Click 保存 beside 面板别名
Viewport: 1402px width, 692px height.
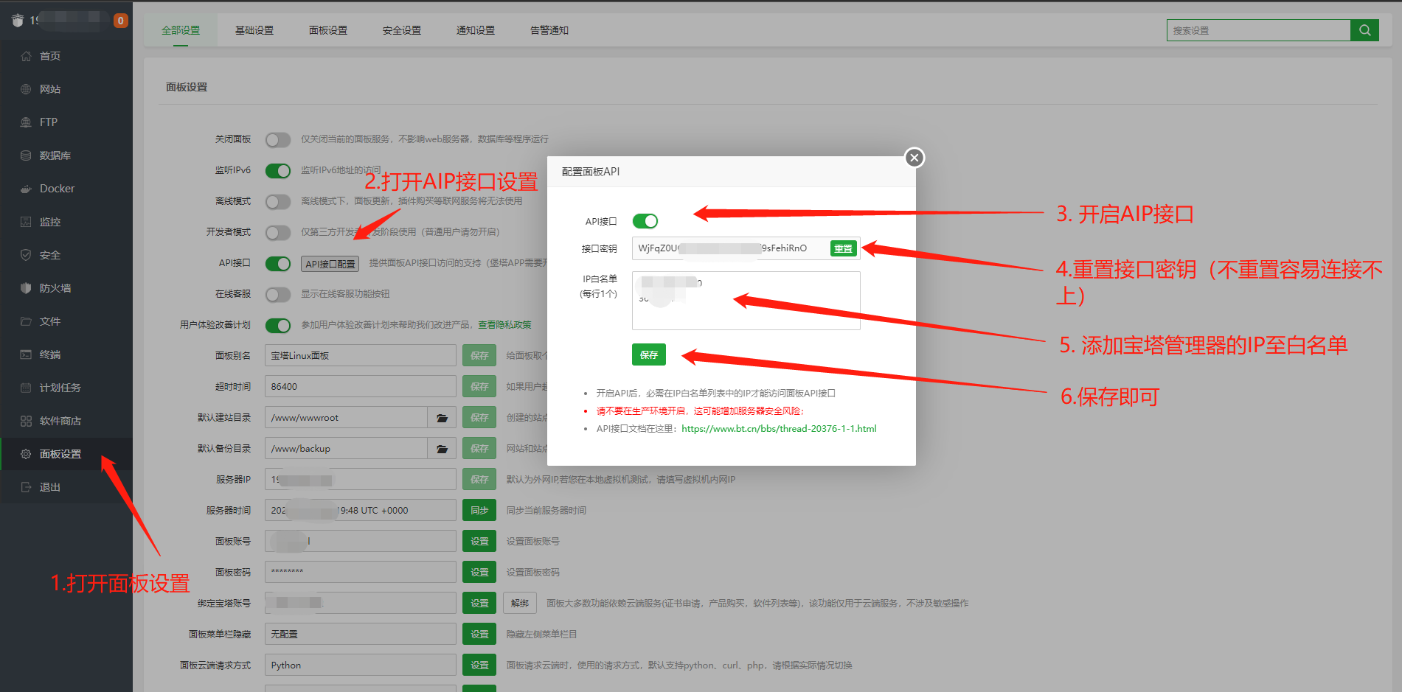coord(479,356)
